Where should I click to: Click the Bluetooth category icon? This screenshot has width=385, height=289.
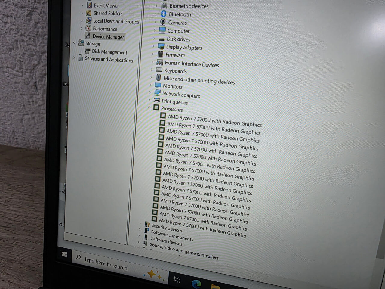(x=163, y=14)
